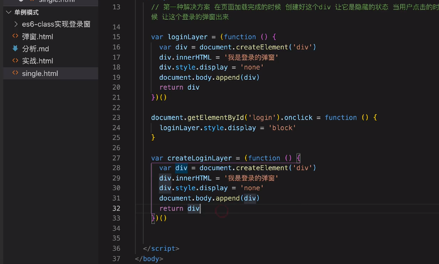Screen dimensions: 439x264
Task: Click line number 36 in the gutter
Action: pos(116,249)
